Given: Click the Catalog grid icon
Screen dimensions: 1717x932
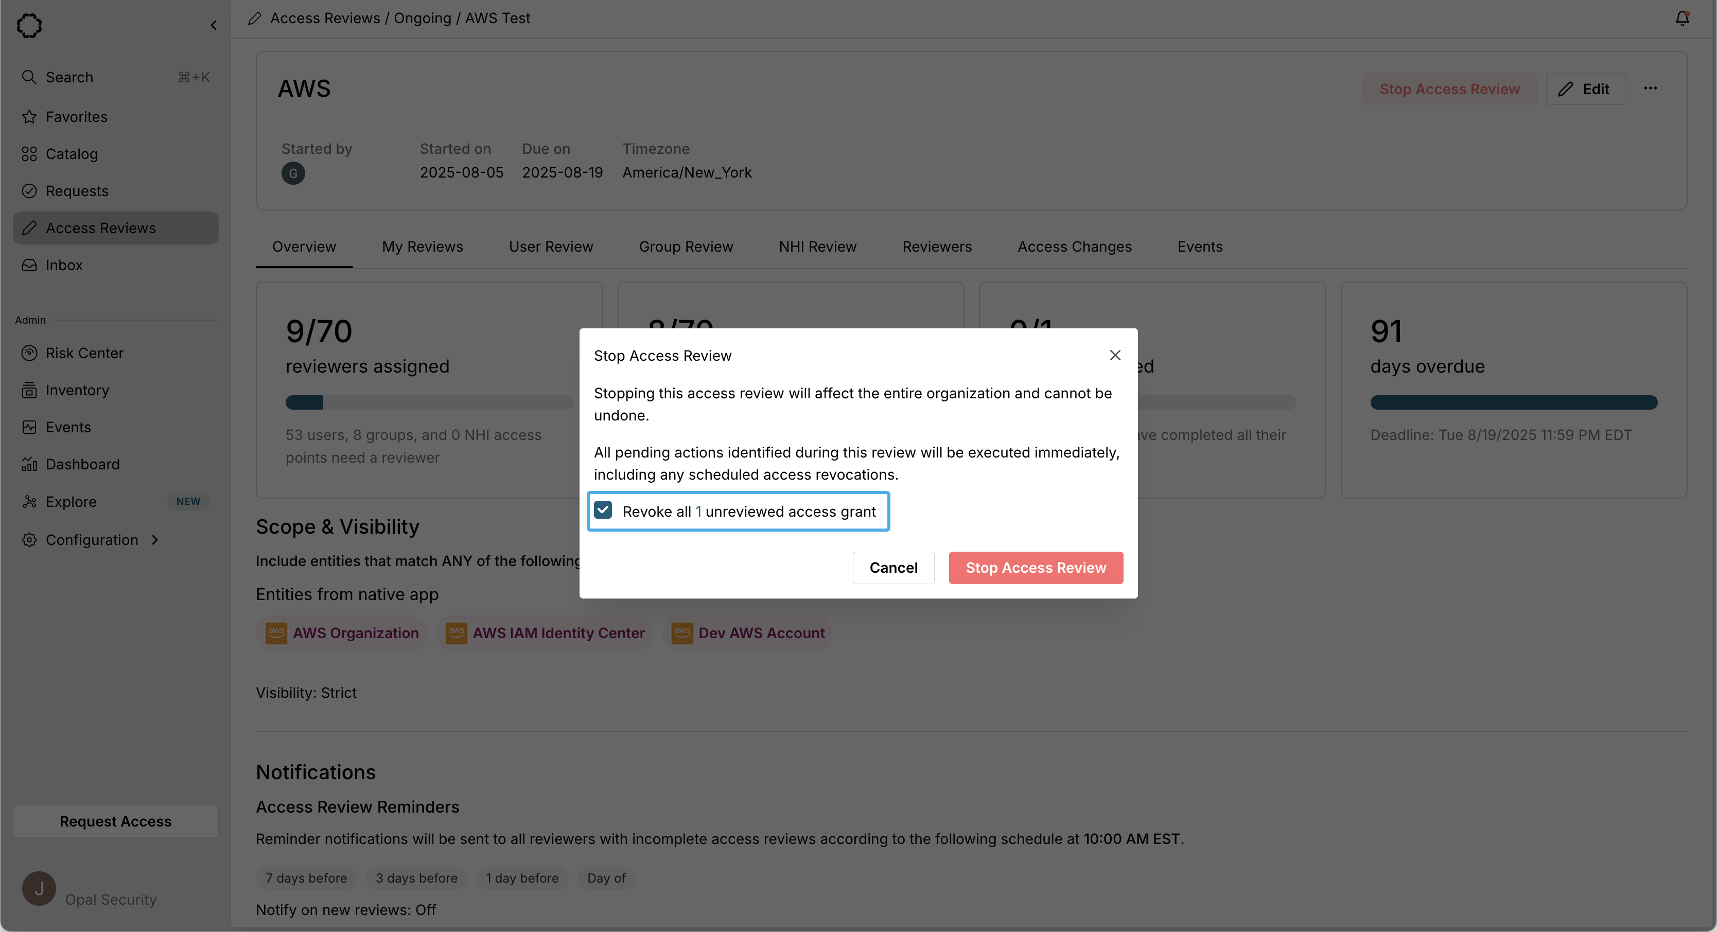Looking at the screenshot, I should pos(29,154).
